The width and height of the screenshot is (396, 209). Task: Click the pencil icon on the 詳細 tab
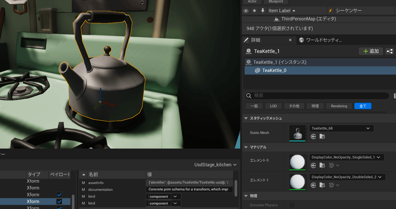click(x=246, y=40)
